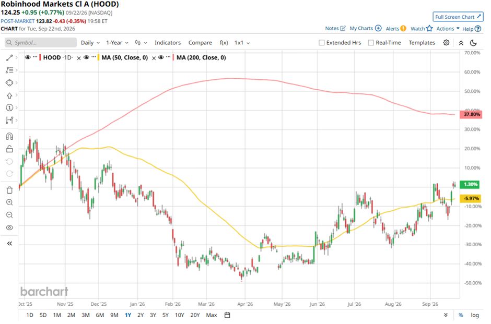Open the My Charts link

click(366, 28)
